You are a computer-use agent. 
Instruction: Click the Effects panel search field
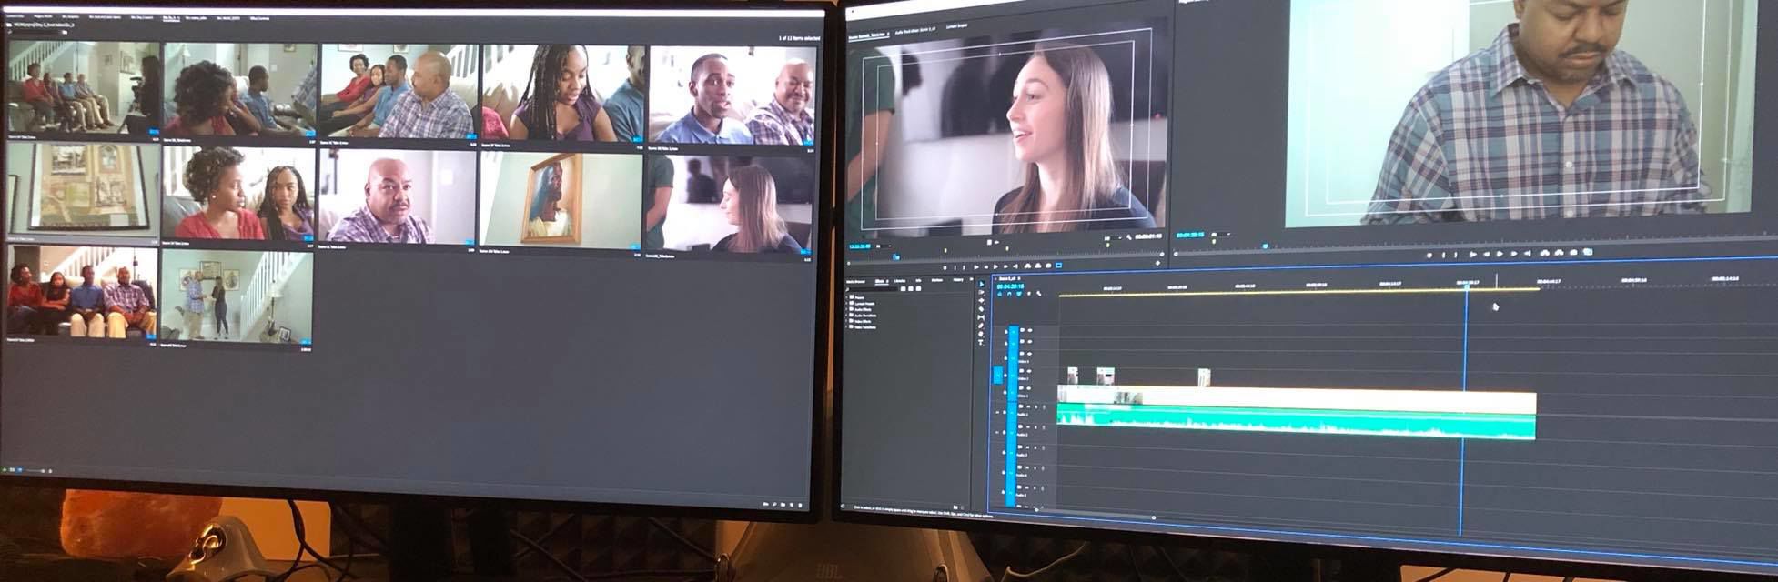[x=872, y=289]
